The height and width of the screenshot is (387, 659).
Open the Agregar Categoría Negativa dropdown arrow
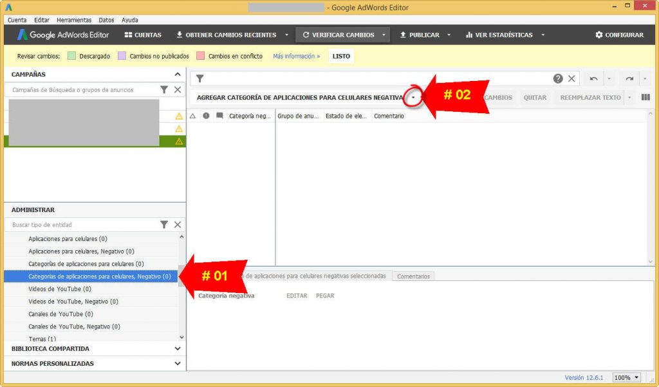click(x=413, y=96)
